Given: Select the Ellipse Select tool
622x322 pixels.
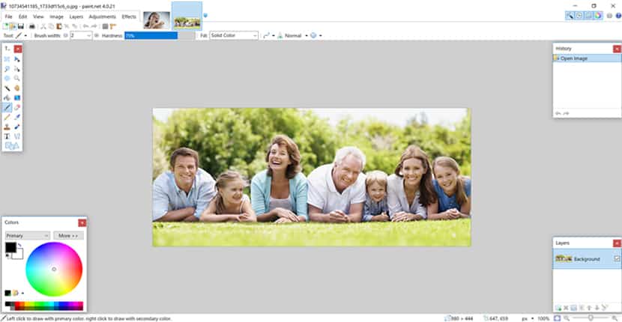Looking at the screenshot, I should click(x=7, y=79).
